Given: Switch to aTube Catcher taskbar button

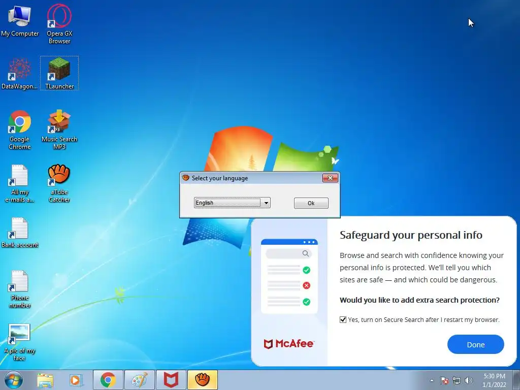Looking at the screenshot, I should [202, 380].
